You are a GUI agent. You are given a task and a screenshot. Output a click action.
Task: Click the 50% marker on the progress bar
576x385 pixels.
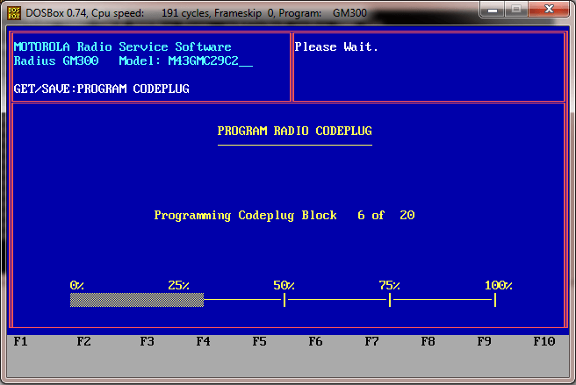point(284,300)
